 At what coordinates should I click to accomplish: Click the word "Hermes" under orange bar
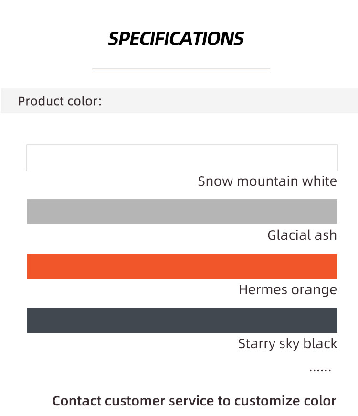263,289
